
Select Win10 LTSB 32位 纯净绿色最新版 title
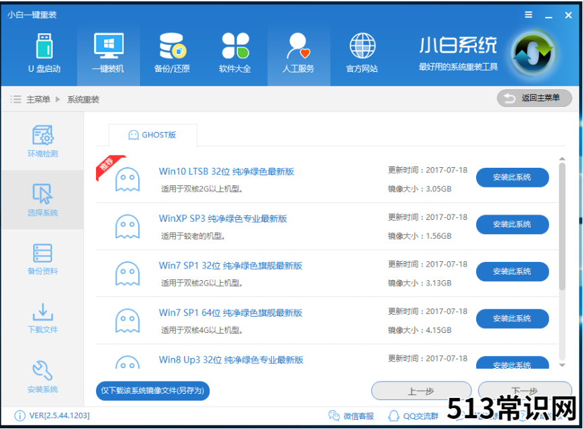tap(227, 171)
